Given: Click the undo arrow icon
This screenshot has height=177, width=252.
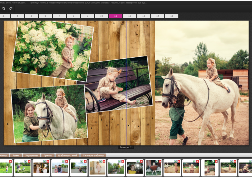Looking at the screenshot, I should coord(4,9).
